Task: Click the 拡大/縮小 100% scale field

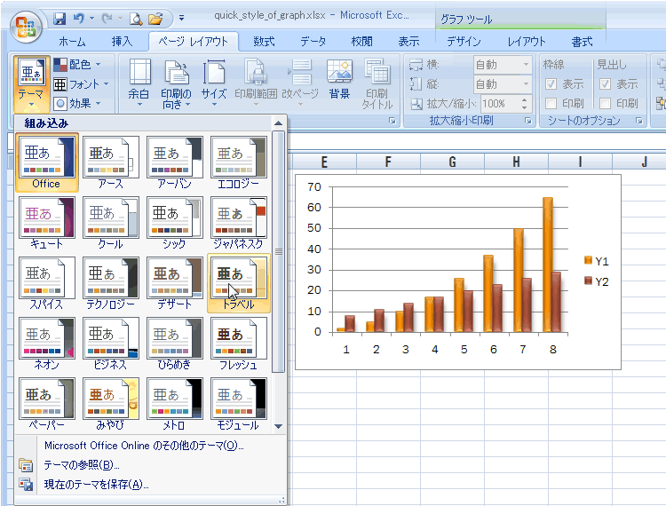Action: (x=499, y=104)
